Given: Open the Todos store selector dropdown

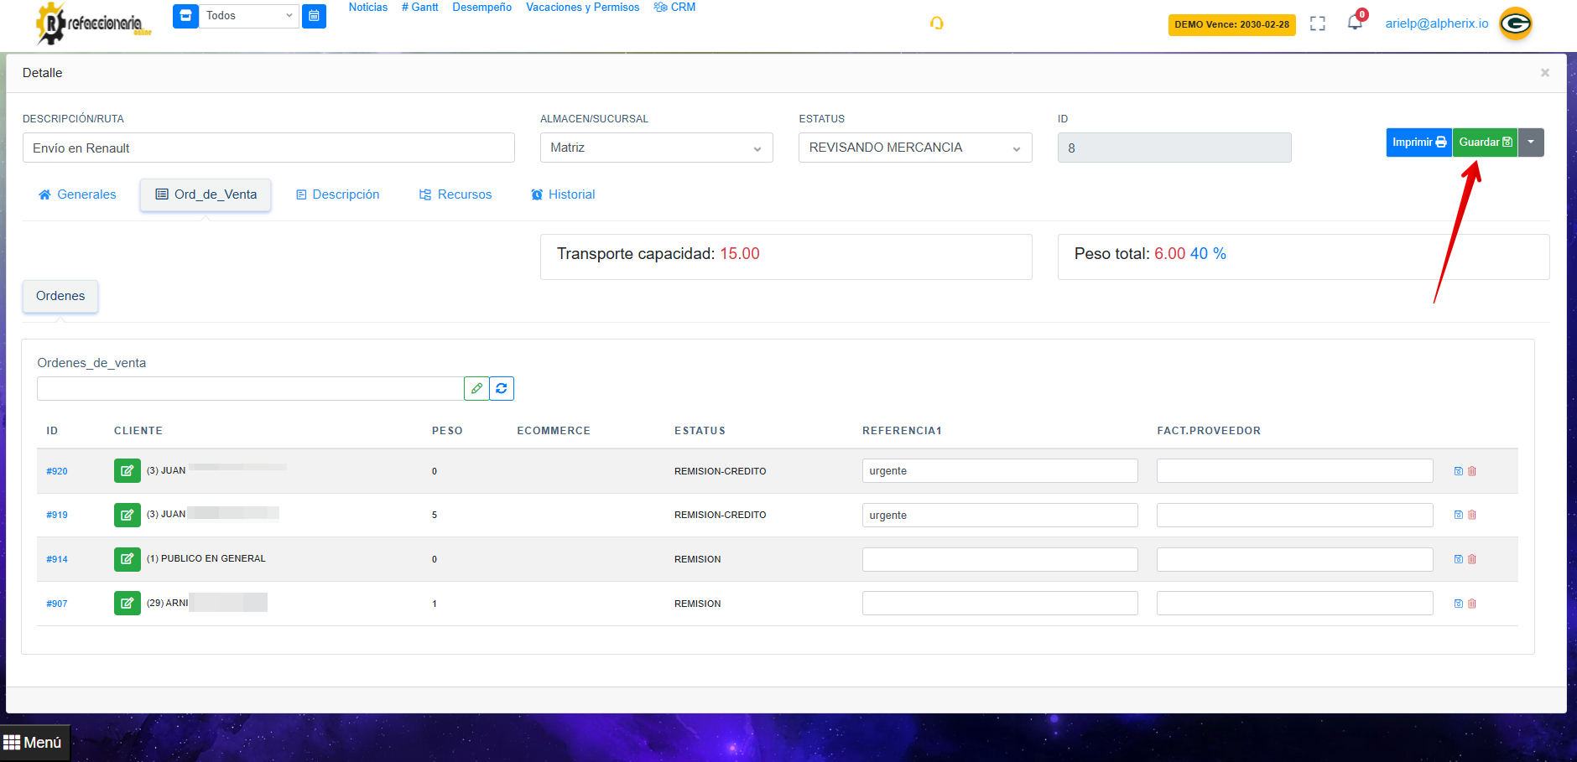Looking at the screenshot, I should tap(248, 16).
